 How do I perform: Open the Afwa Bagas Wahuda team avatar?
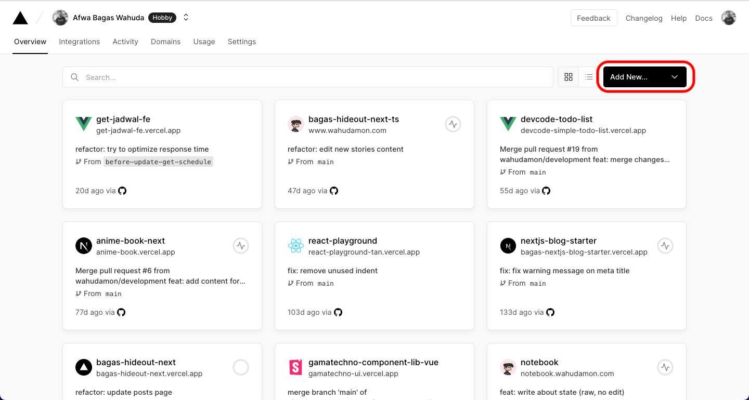[60, 18]
